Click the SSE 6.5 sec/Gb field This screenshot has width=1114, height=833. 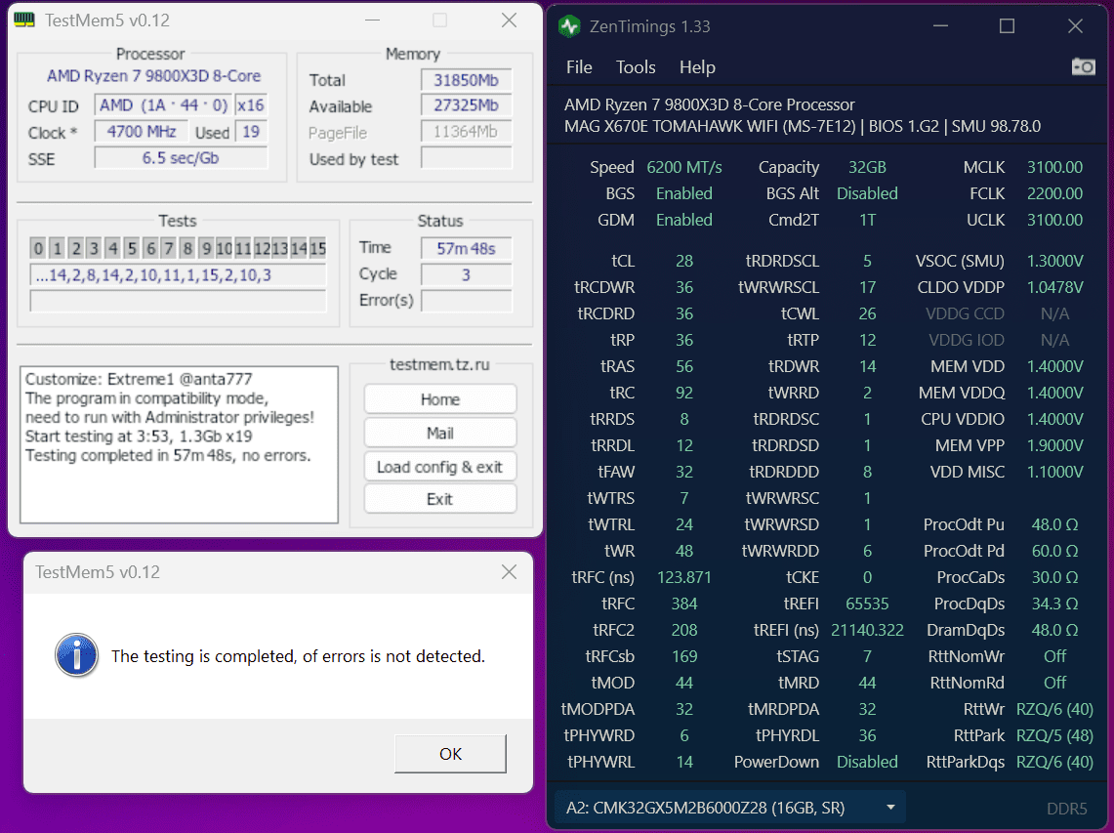tap(181, 158)
